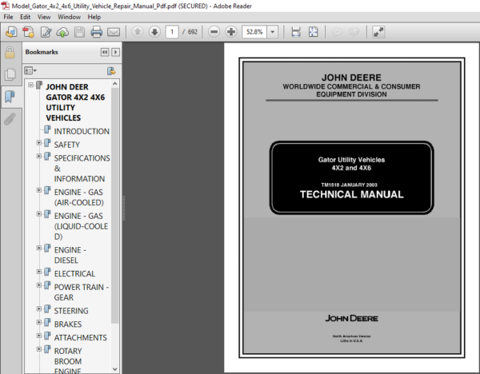Click bookmarks scroll up arrow
This screenshot has height=374, width=480.
114,83
